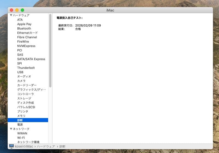Open the ストレージ entry
This screenshot has width=219, height=153.
[x=24, y=98]
